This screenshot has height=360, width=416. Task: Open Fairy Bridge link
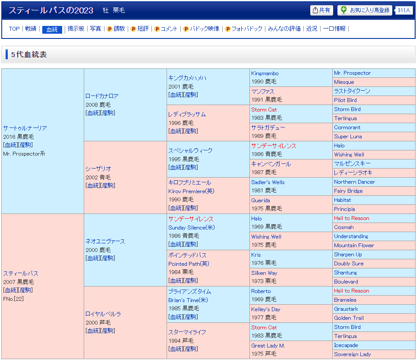click(348, 191)
